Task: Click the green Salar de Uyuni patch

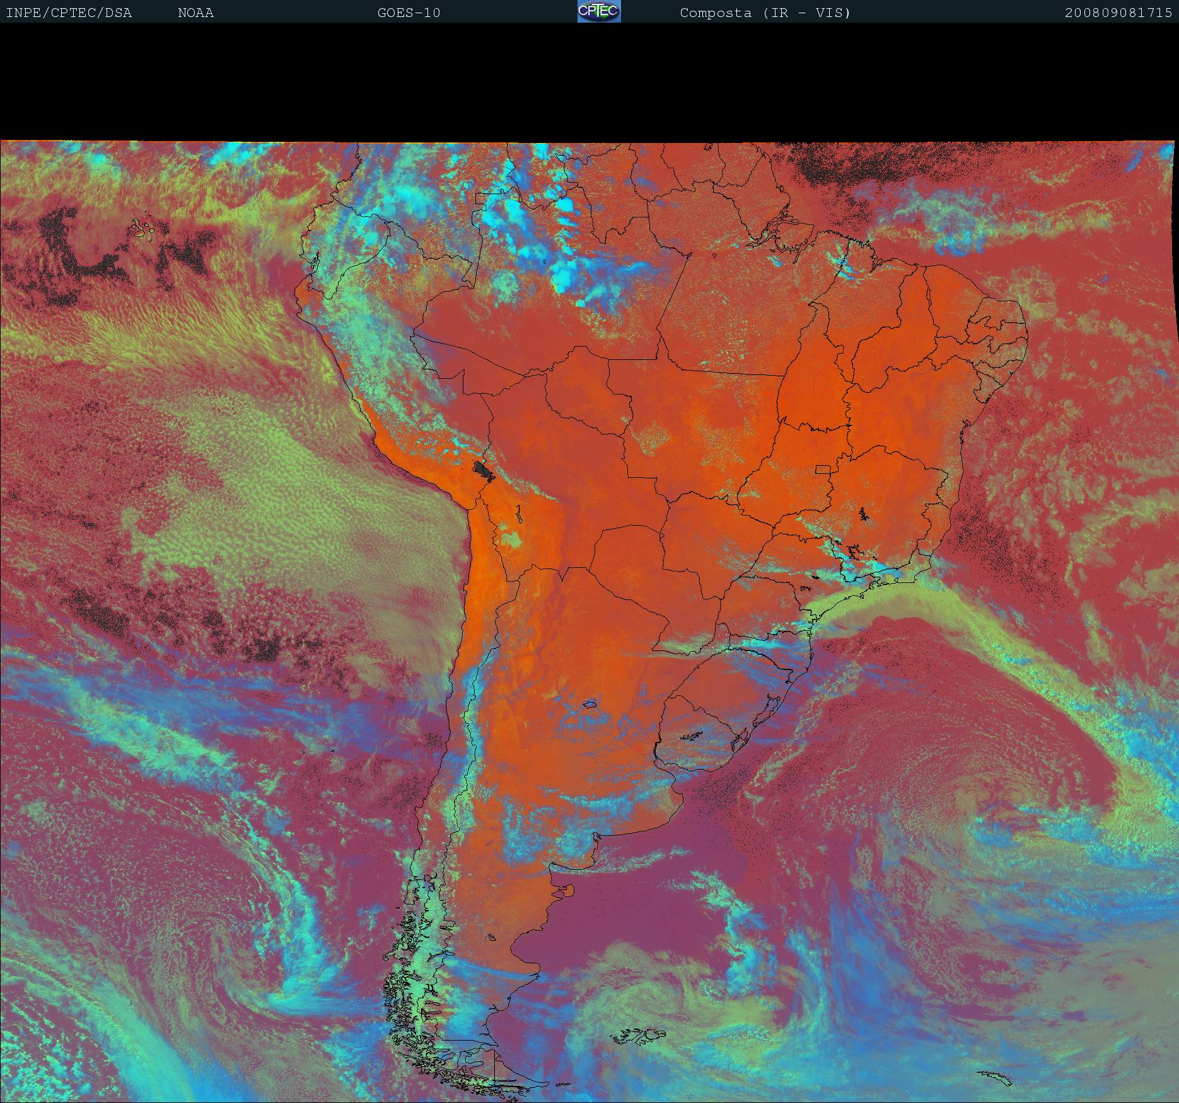Action: pyautogui.click(x=512, y=540)
